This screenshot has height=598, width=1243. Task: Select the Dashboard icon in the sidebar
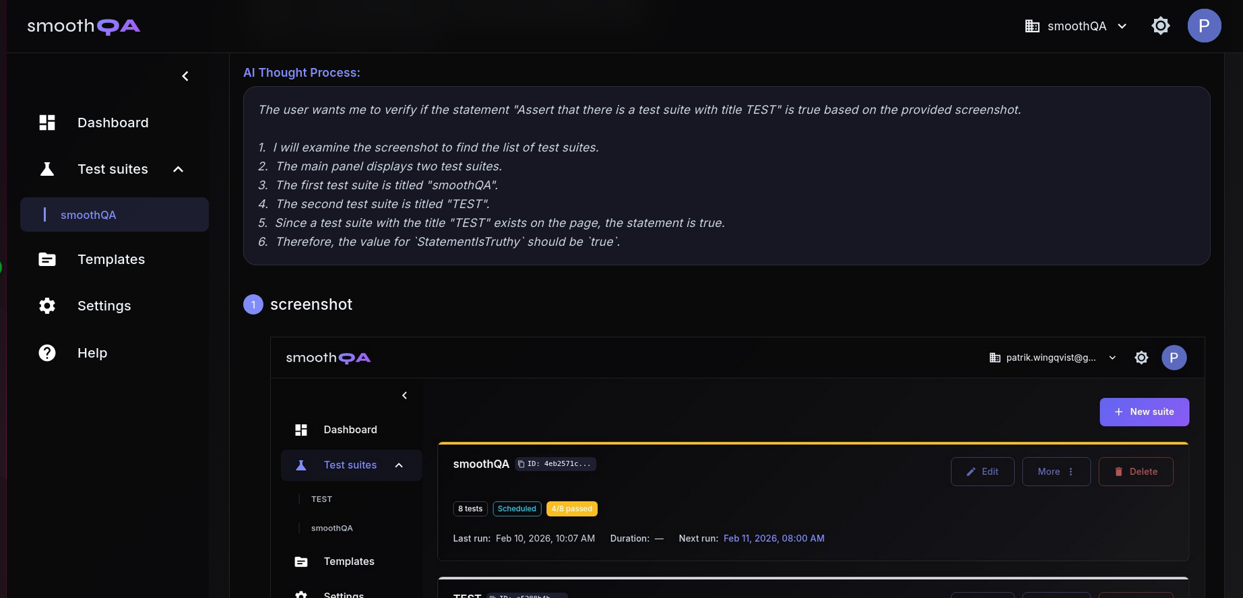[46, 122]
